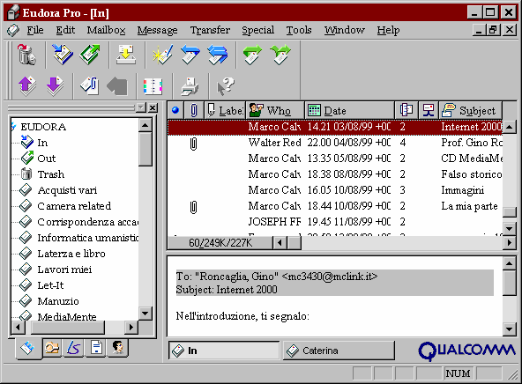Select the CD MediaMe message row
Image resolution: width=522 pixels, height=384 pixels.
(x=334, y=159)
